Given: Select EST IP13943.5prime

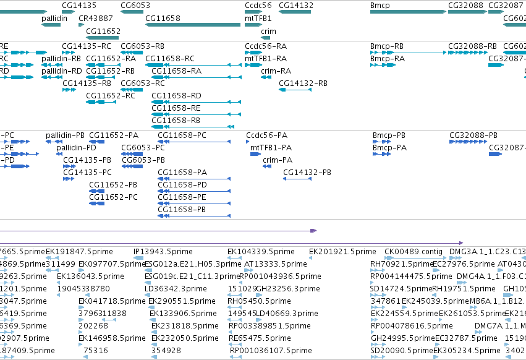Looking at the screenshot, I should pos(163,252).
